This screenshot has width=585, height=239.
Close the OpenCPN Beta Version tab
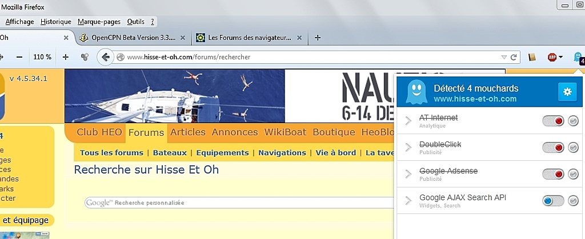182,38
